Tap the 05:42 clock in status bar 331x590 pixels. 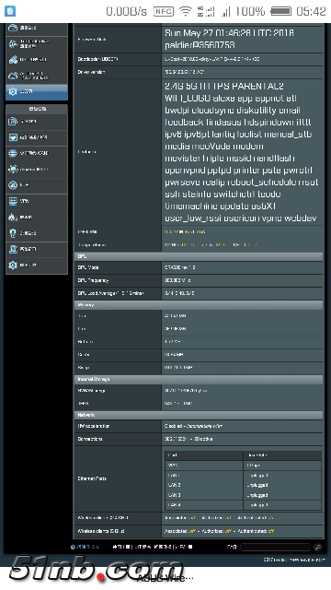pos(311,11)
